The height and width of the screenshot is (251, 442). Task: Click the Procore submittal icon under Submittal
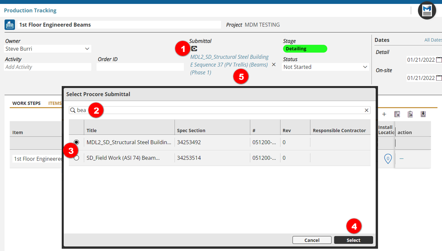point(194,49)
